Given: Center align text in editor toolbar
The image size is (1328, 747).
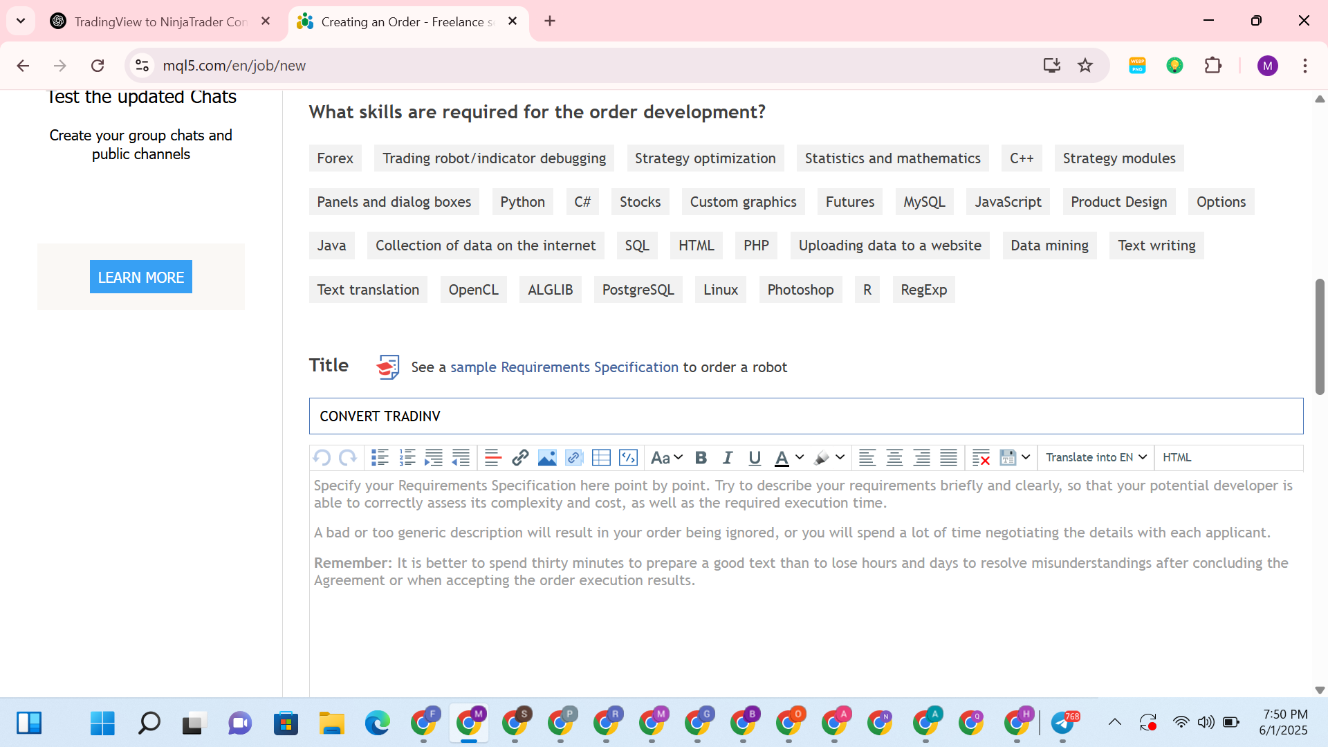Looking at the screenshot, I should tap(894, 457).
